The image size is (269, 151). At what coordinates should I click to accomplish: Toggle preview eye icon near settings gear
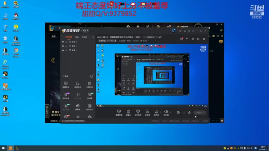(184, 112)
